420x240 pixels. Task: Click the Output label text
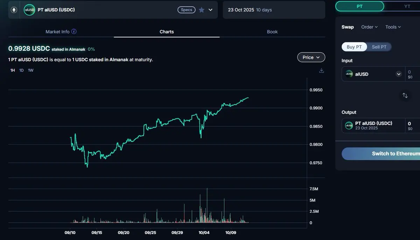(x=349, y=112)
